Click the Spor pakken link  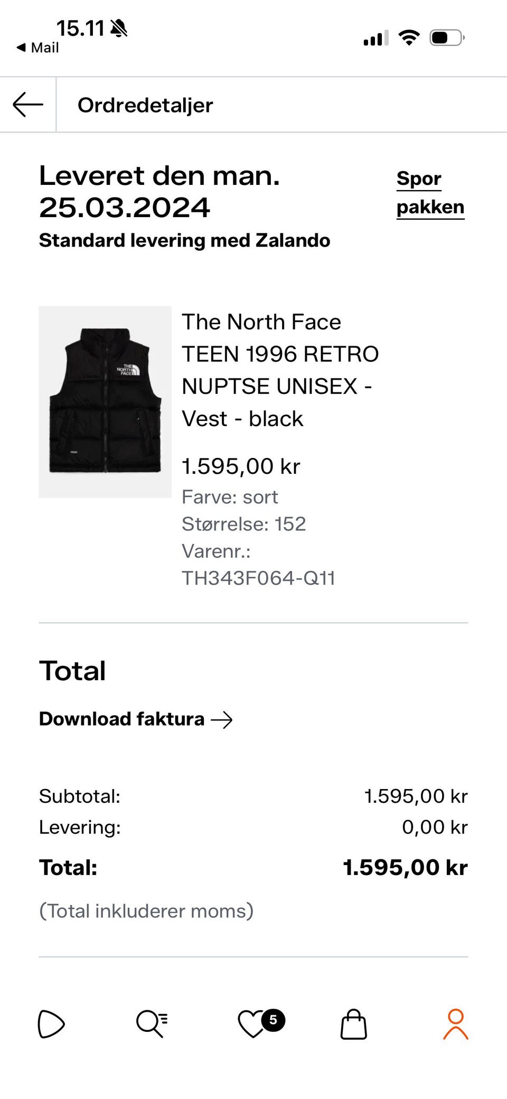click(x=430, y=193)
